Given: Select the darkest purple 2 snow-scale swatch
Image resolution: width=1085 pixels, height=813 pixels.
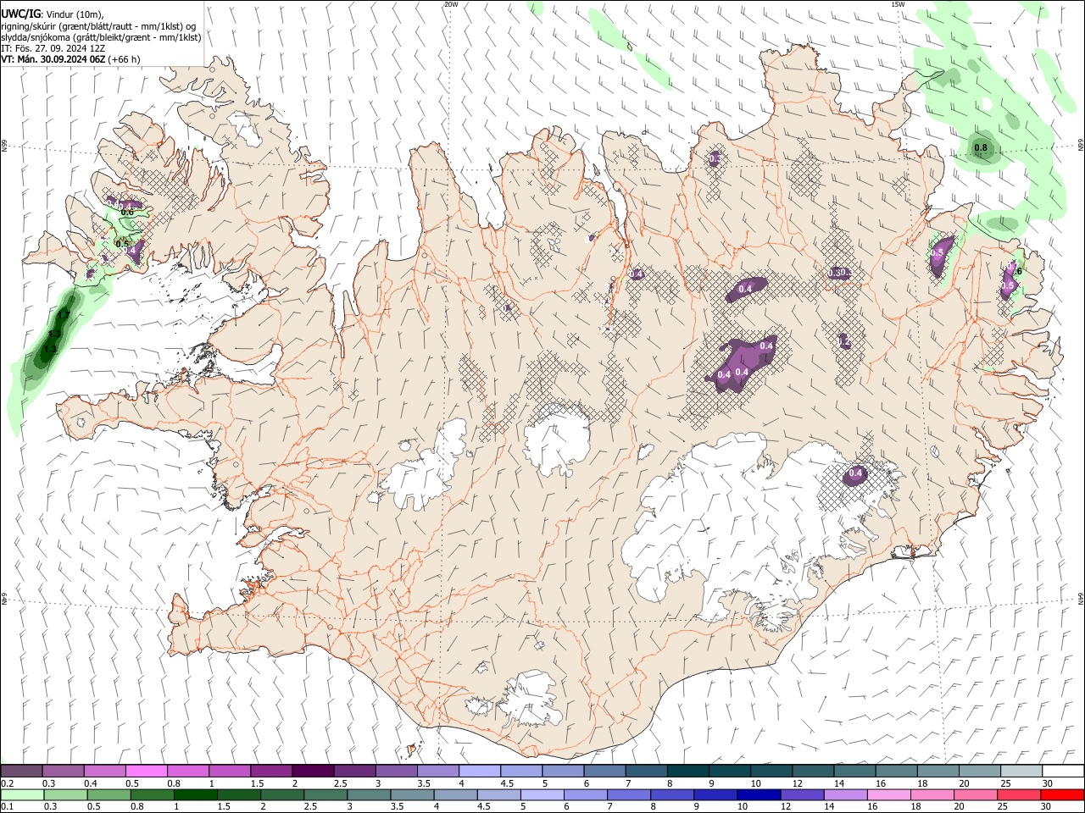Looking at the screenshot, I should [x=313, y=772].
